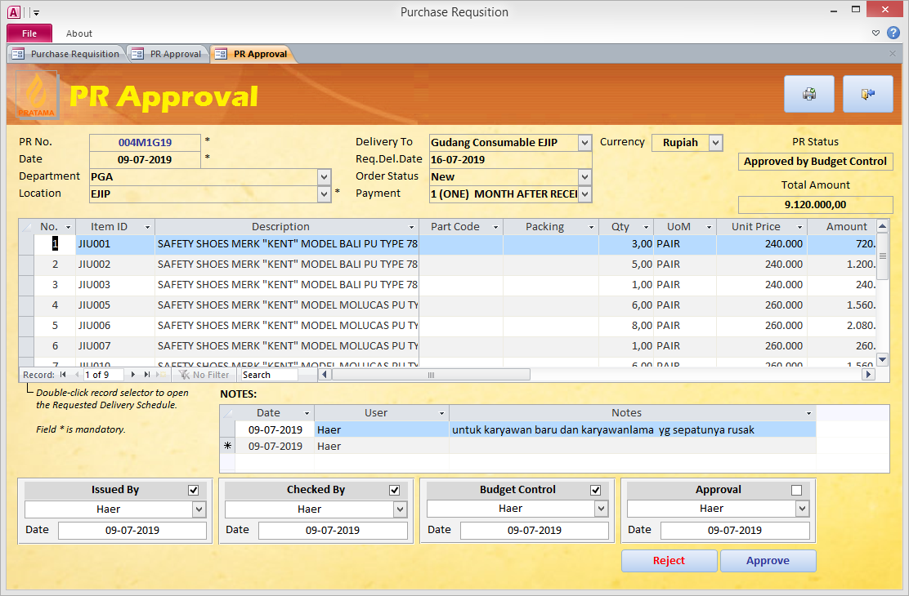Jump to the first record using navigation icon

pos(61,374)
